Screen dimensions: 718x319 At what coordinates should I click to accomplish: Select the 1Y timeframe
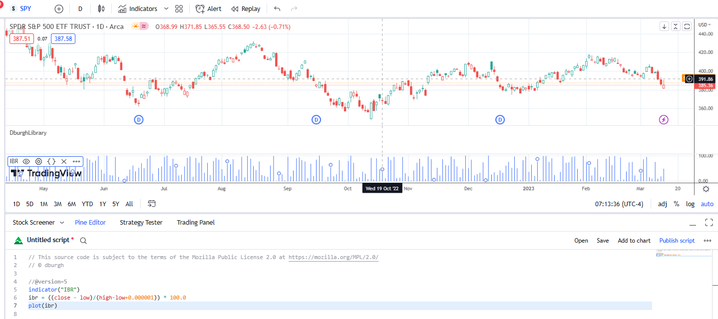point(102,204)
